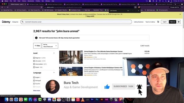
Task: Open Safari from the dock
Action: [x=16, y=100]
